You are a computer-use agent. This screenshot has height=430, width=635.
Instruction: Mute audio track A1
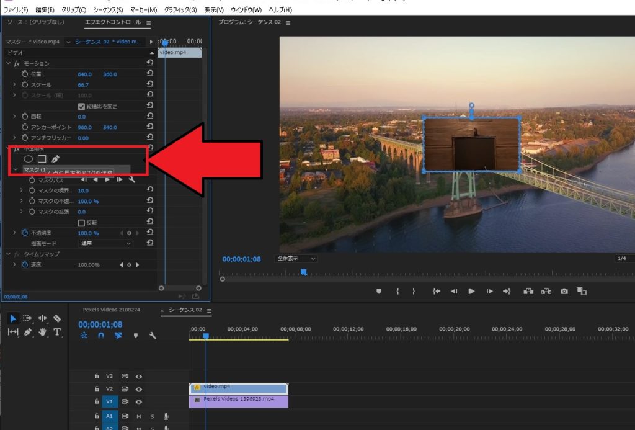(139, 416)
